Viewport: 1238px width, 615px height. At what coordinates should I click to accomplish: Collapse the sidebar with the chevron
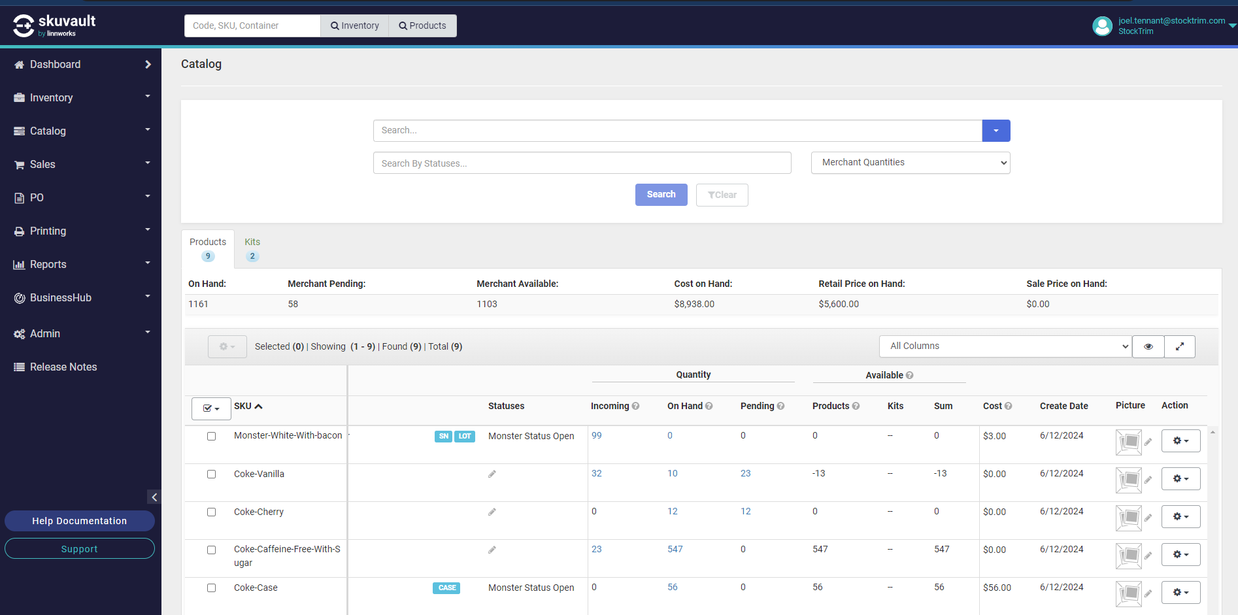coord(154,497)
